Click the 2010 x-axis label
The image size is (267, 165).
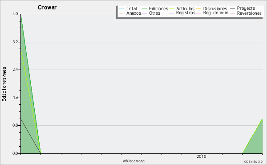(202, 156)
